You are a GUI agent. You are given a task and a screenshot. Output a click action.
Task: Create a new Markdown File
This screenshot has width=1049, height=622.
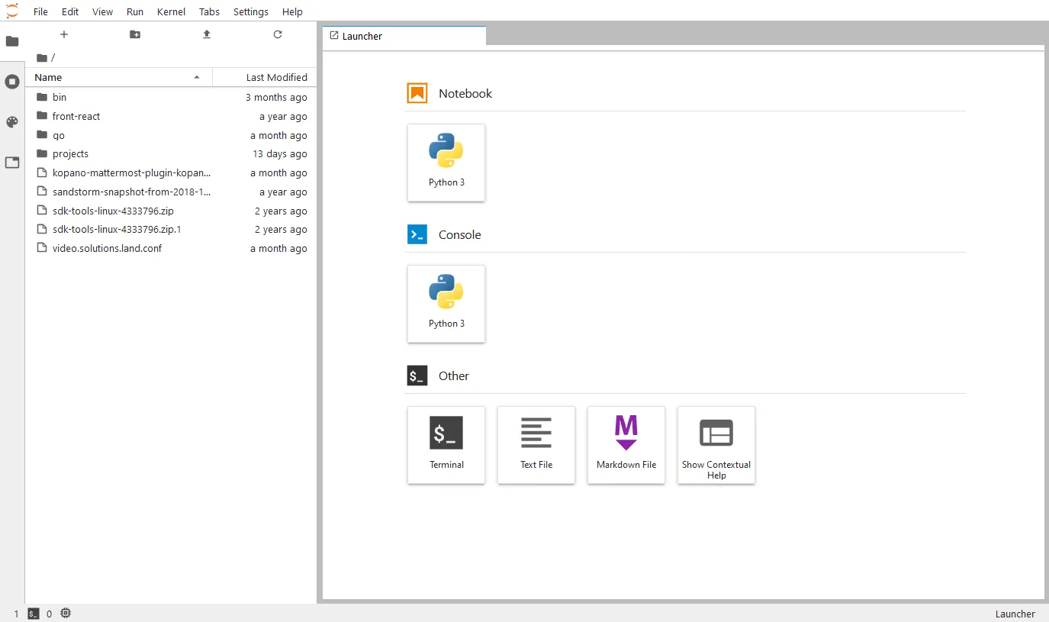[x=626, y=445]
